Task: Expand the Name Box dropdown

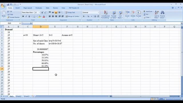Action: coord(20,23)
